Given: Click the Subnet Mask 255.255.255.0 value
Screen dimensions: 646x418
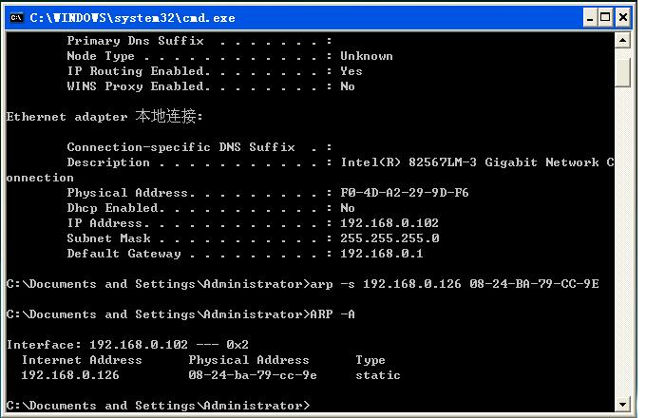Looking at the screenshot, I should pos(389,238).
